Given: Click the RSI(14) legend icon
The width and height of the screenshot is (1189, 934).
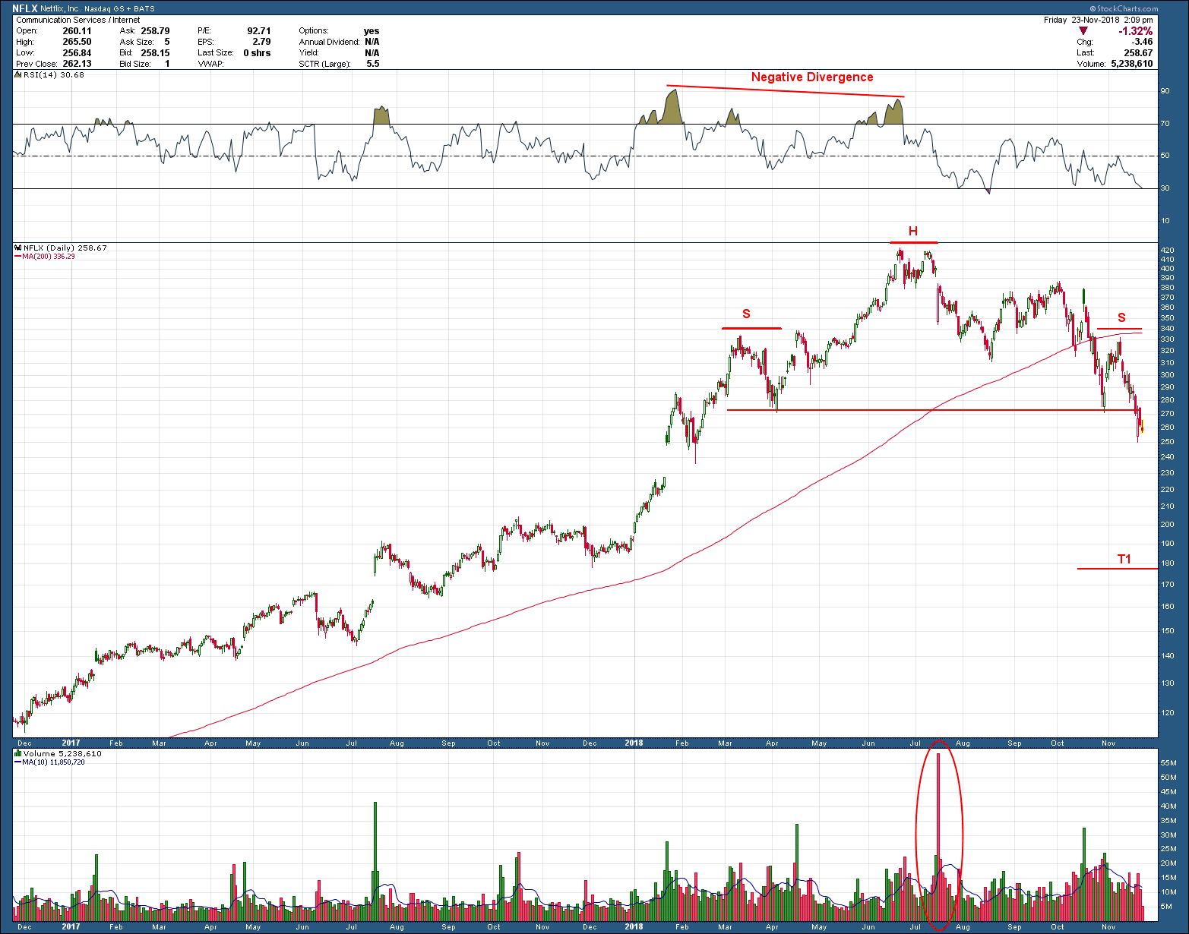Looking at the screenshot, I should (x=18, y=74).
